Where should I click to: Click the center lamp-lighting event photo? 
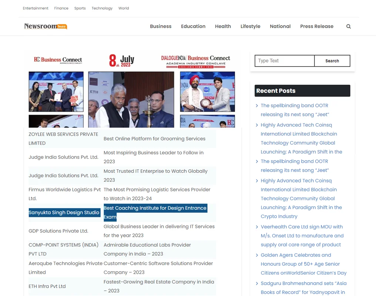[131, 100]
